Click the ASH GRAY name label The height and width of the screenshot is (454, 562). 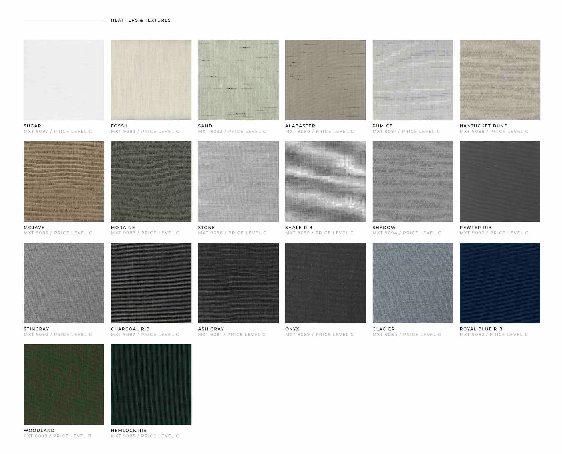pyautogui.click(x=211, y=329)
